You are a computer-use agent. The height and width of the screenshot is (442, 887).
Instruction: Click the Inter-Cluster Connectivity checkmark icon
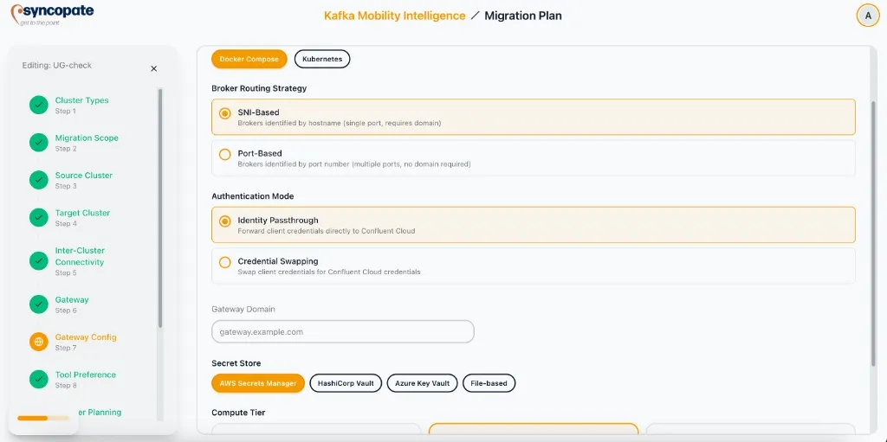(x=38, y=260)
